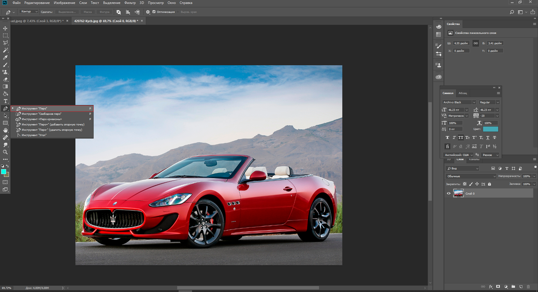Open the Контур mode dropdown
This screenshot has width=538, height=292.
click(x=30, y=12)
